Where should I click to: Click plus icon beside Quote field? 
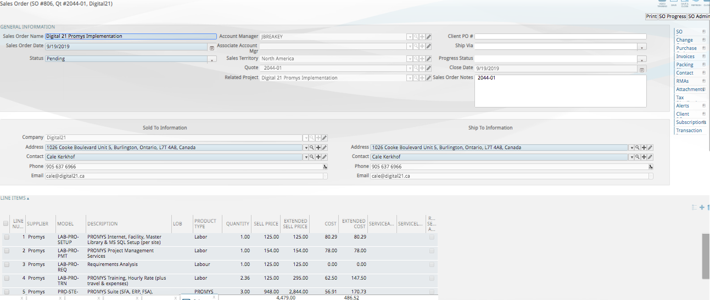pos(422,68)
